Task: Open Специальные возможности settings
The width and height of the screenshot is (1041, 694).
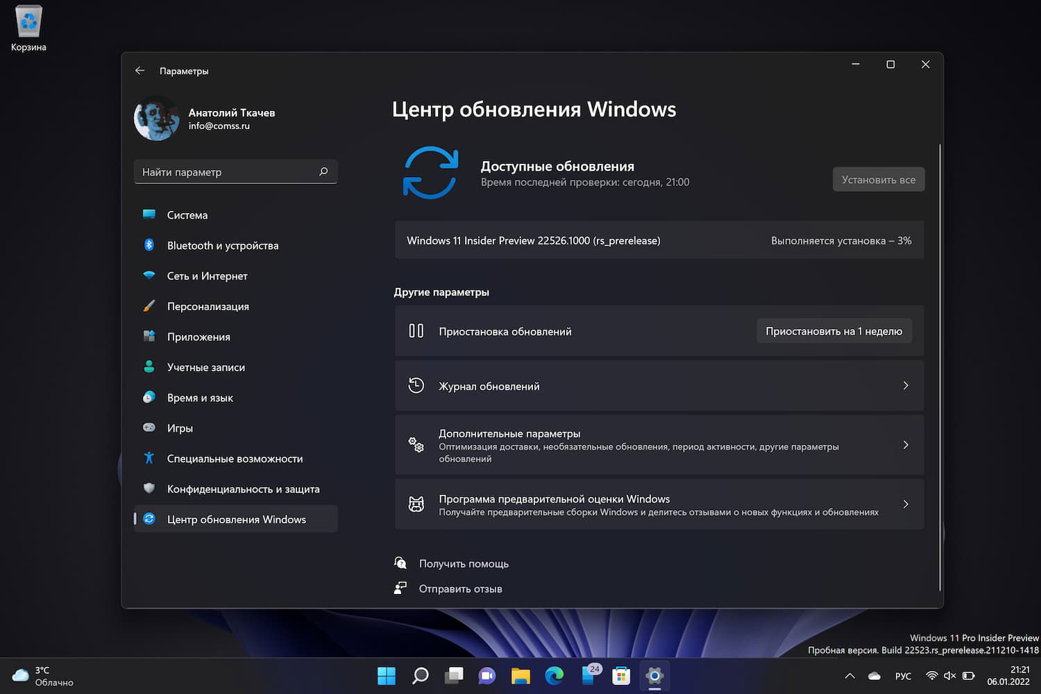Action: coord(234,459)
